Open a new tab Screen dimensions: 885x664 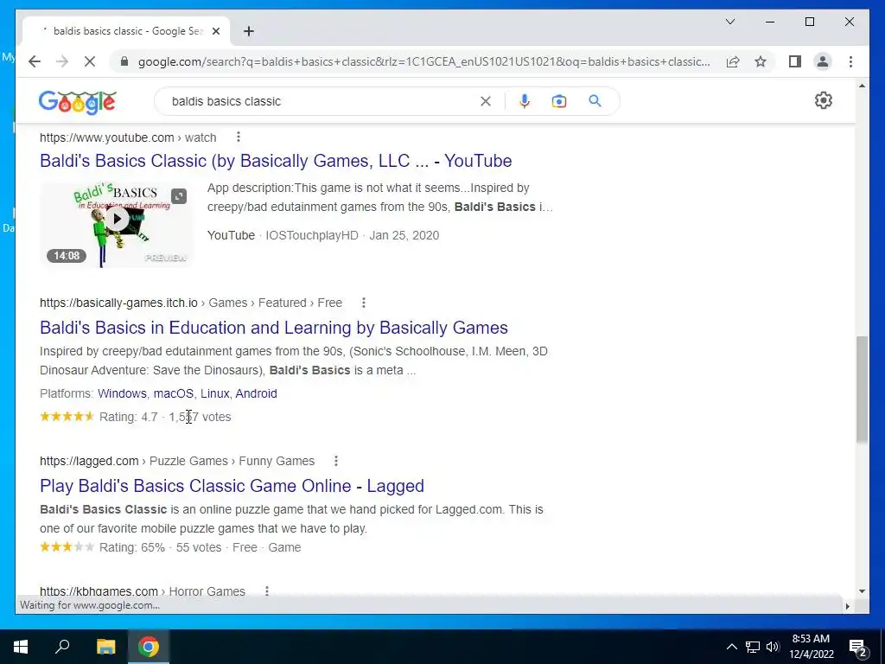(x=249, y=31)
